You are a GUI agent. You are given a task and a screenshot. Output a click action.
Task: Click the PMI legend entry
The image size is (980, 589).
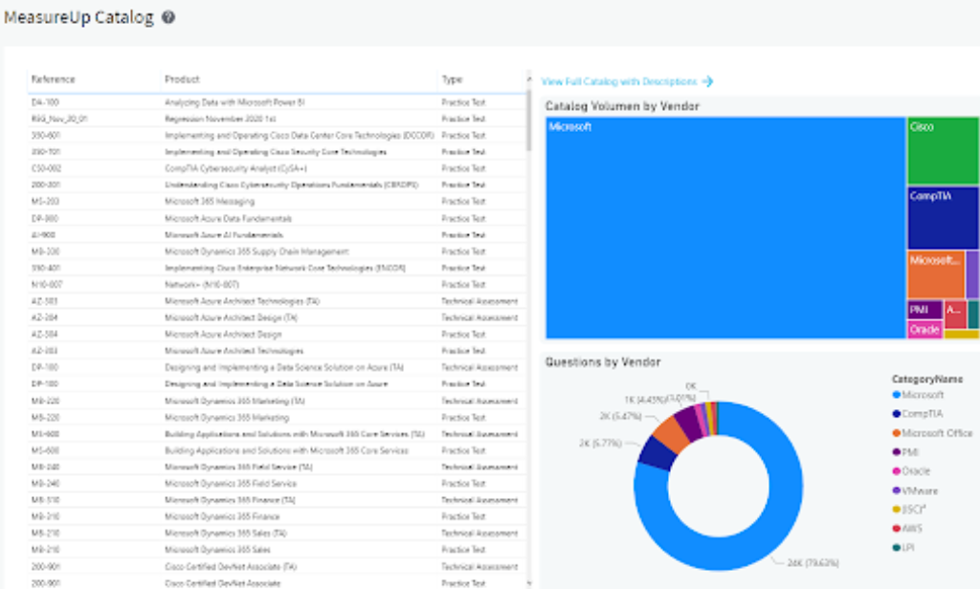905,452
